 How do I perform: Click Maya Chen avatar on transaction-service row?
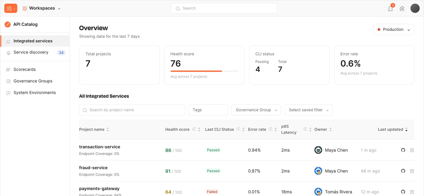pos(318,150)
